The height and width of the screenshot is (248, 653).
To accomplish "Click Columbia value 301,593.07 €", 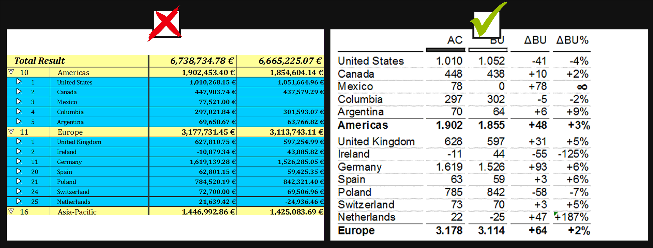I will coord(303,112).
